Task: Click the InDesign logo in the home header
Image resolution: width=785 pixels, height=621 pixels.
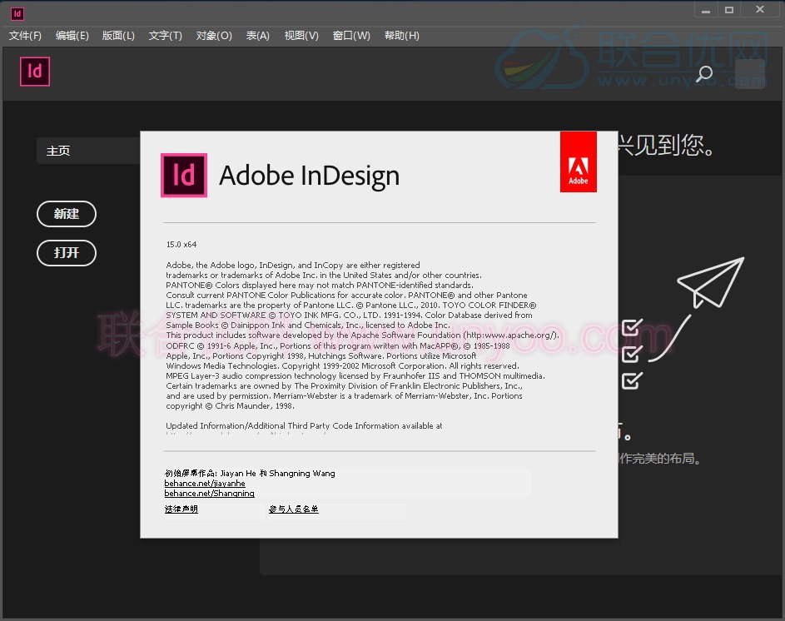Action: click(x=35, y=72)
